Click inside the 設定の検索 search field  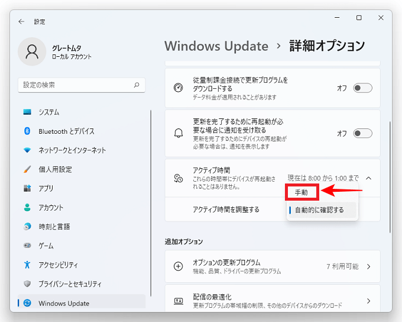point(82,85)
